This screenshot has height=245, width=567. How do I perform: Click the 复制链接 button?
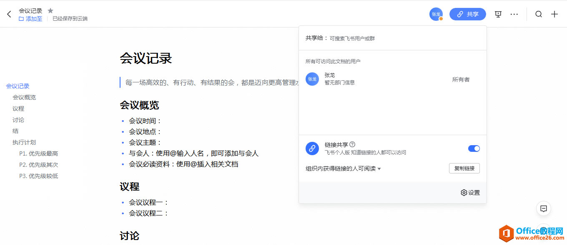click(x=464, y=168)
